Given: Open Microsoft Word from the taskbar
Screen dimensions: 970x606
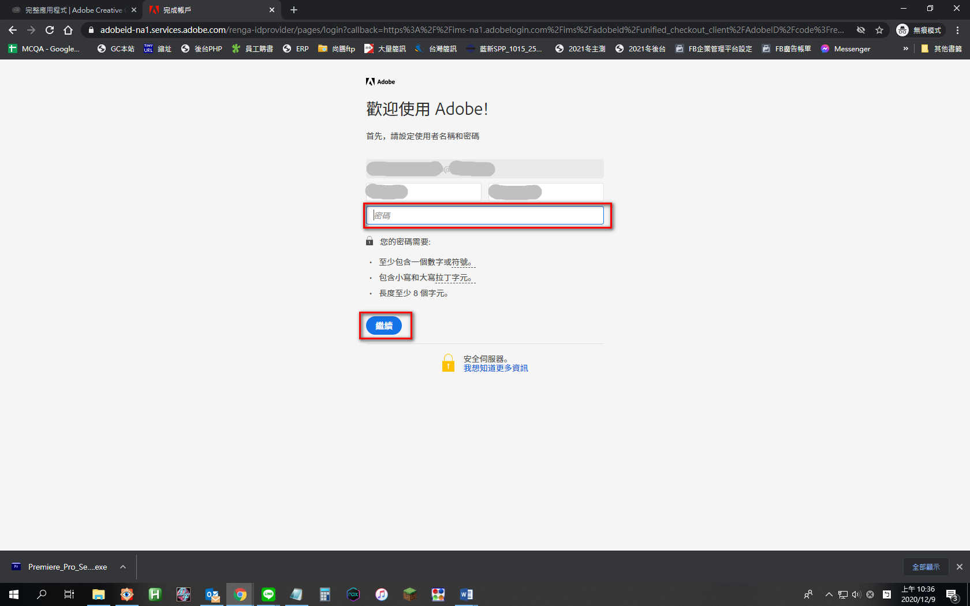Looking at the screenshot, I should pos(466,594).
